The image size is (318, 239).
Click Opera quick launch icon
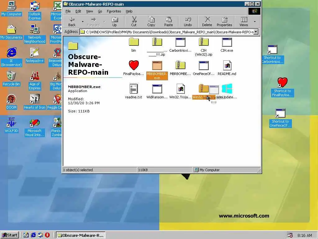47,235
